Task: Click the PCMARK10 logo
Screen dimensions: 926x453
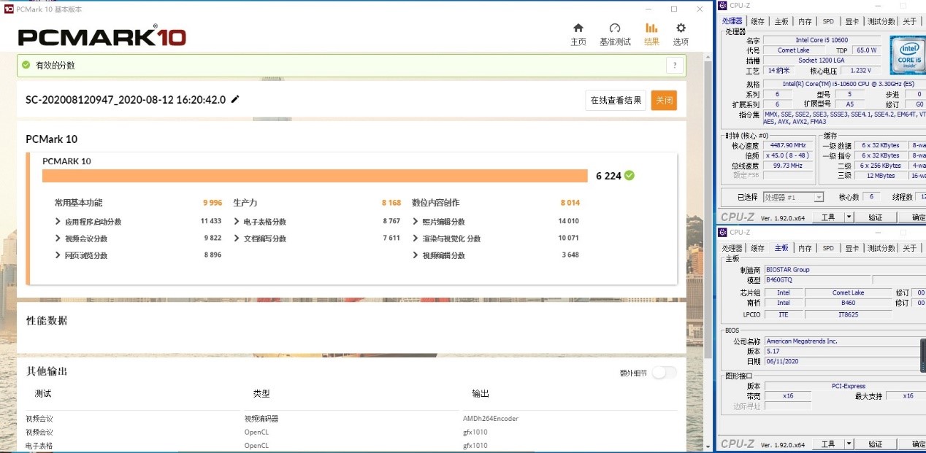Action: [102, 36]
